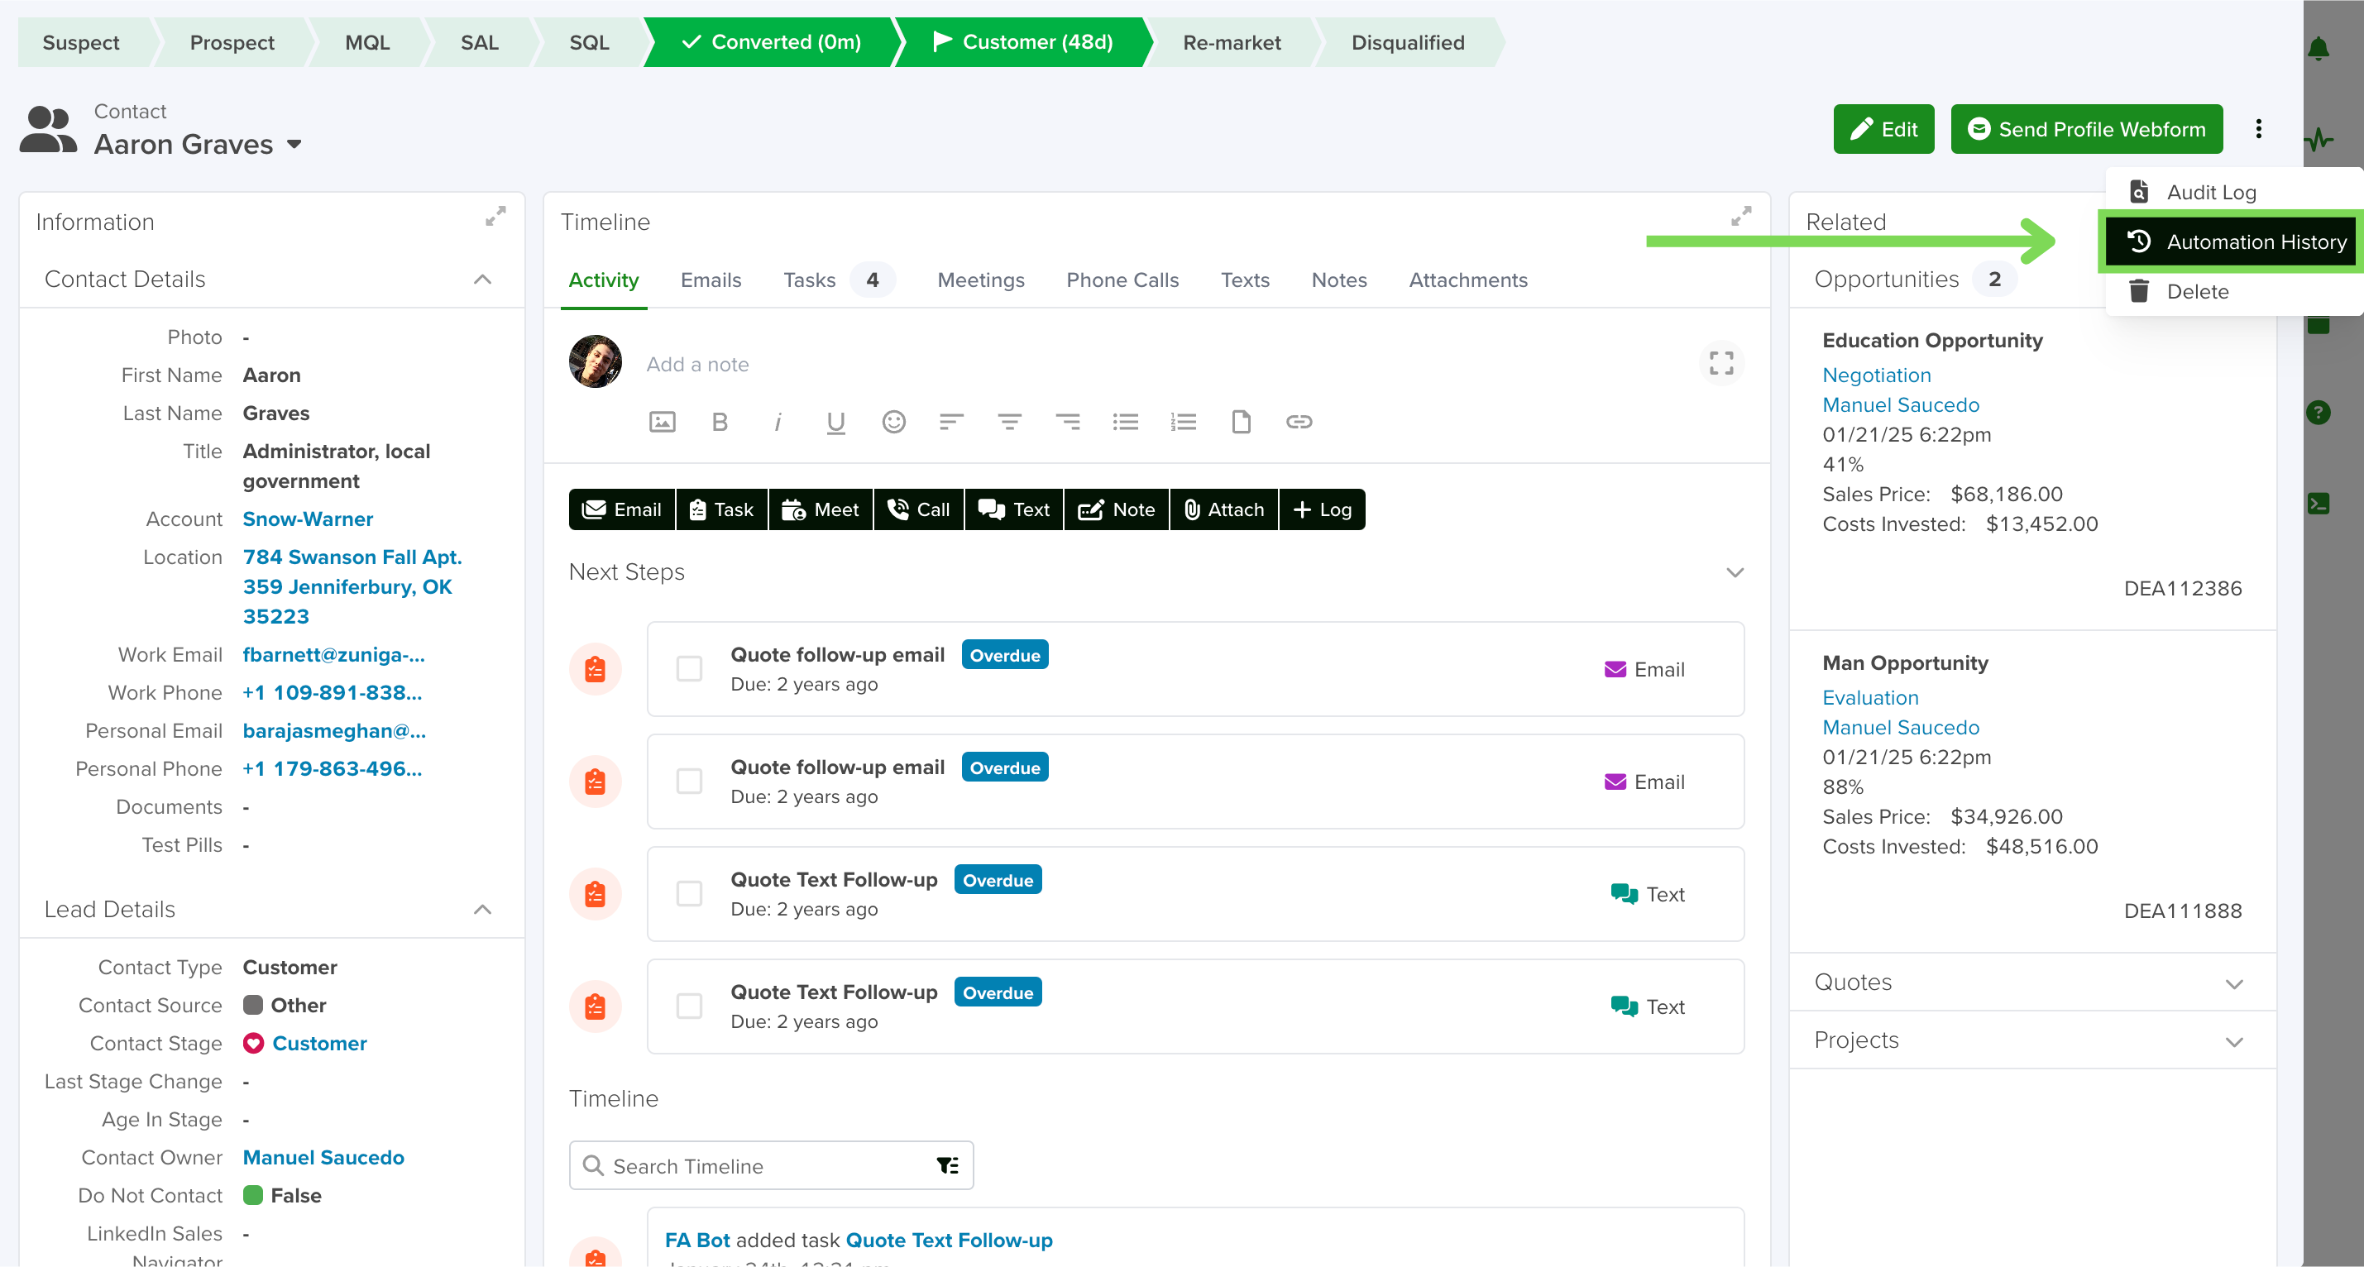
Task: Toggle bold formatting in note
Action: pyautogui.click(x=720, y=422)
